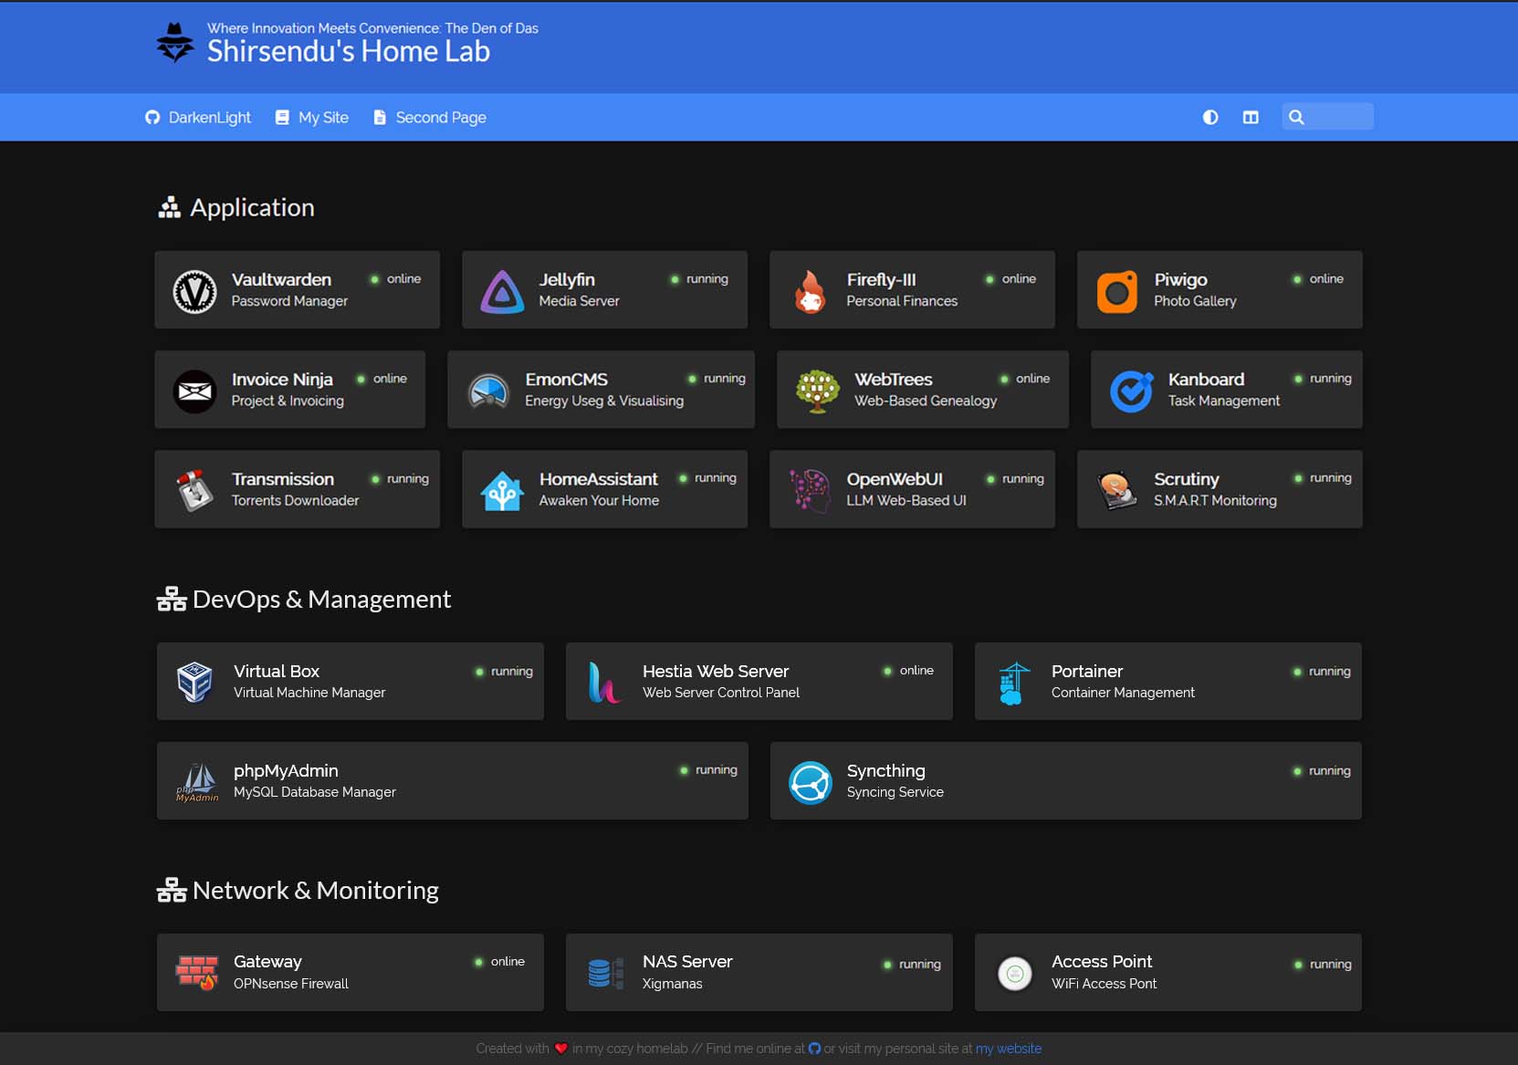This screenshot has width=1518, height=1065.
Task: Open HomeAssistant using its house icon
Action: (501, 489)
